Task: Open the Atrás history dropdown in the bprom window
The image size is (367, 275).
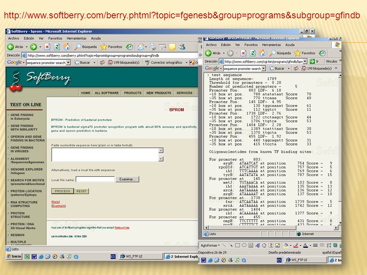Action: point(27,47)
